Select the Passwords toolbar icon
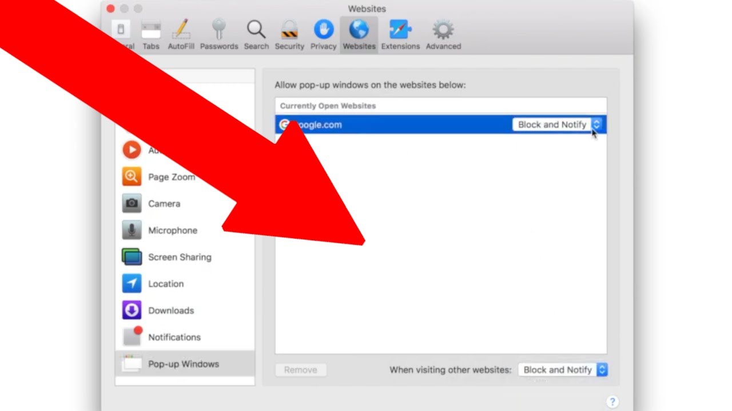The height and width of the screenshot is (411, 732). (x=219, y=33)
